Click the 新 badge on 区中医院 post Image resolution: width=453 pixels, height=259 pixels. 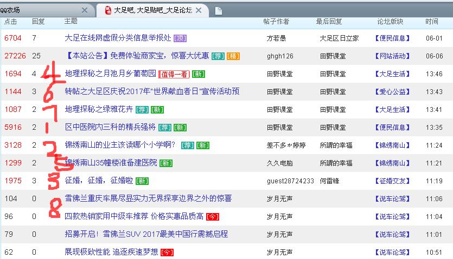[x=180, y=128]
